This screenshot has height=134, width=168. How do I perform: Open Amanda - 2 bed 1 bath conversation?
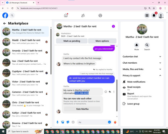click(x=25, y=52)
